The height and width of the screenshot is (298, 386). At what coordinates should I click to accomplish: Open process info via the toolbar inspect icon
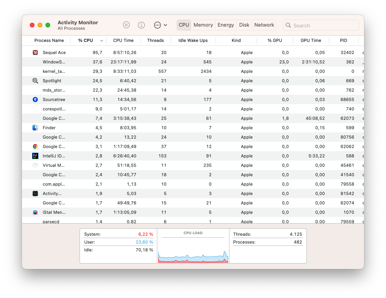141,25
